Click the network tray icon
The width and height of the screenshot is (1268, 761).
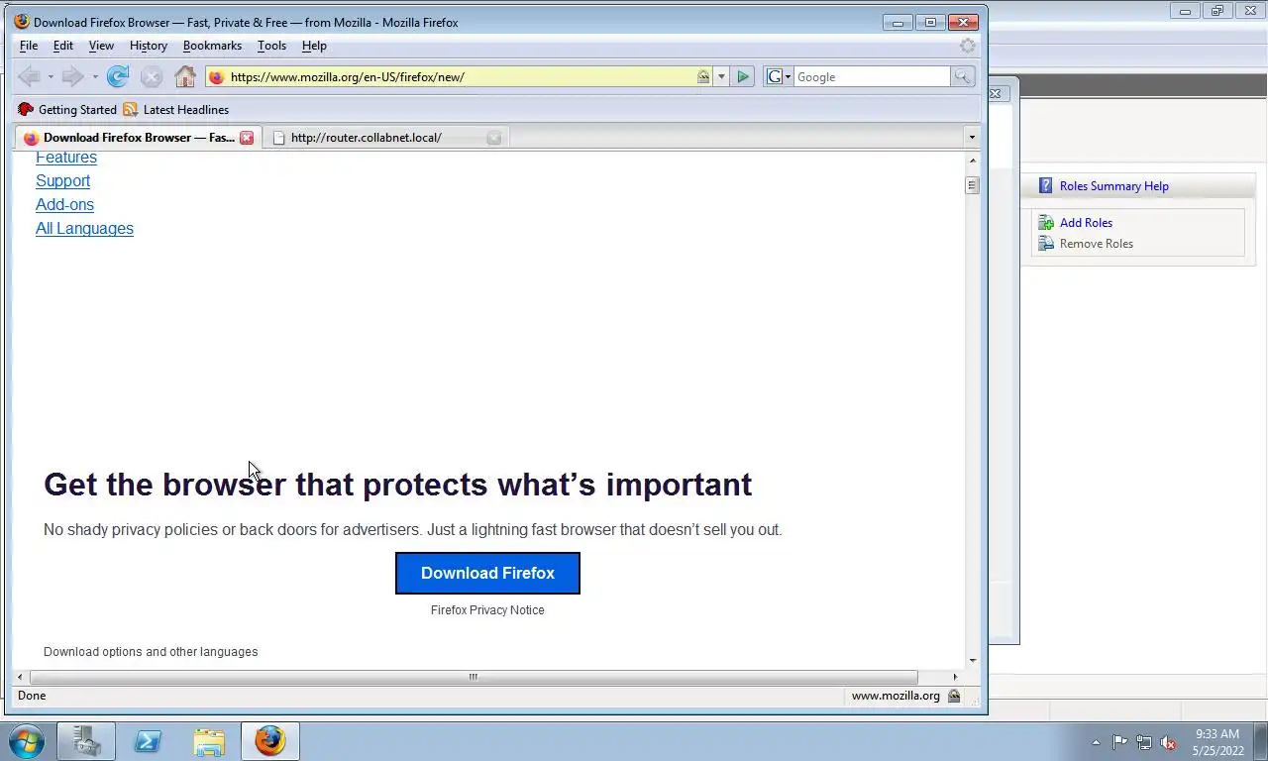click(1144, 742)
